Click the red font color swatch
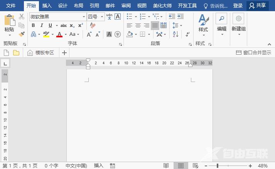The image size is (275, 169). click(x=59, y=35)
